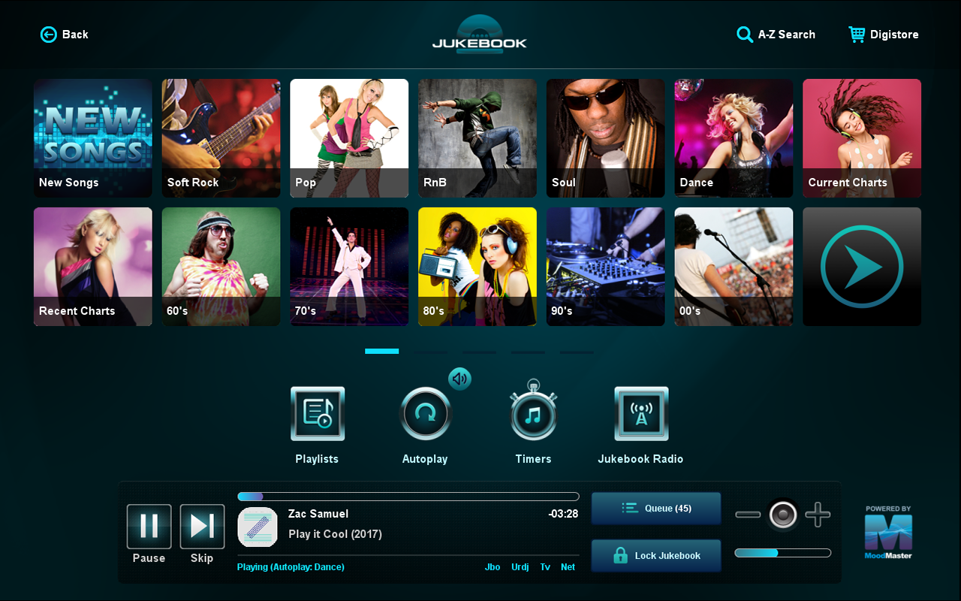Open A-Z Search
Image resolution: width=961 pixels, height=601 pixels.
[x=776, y=35]
